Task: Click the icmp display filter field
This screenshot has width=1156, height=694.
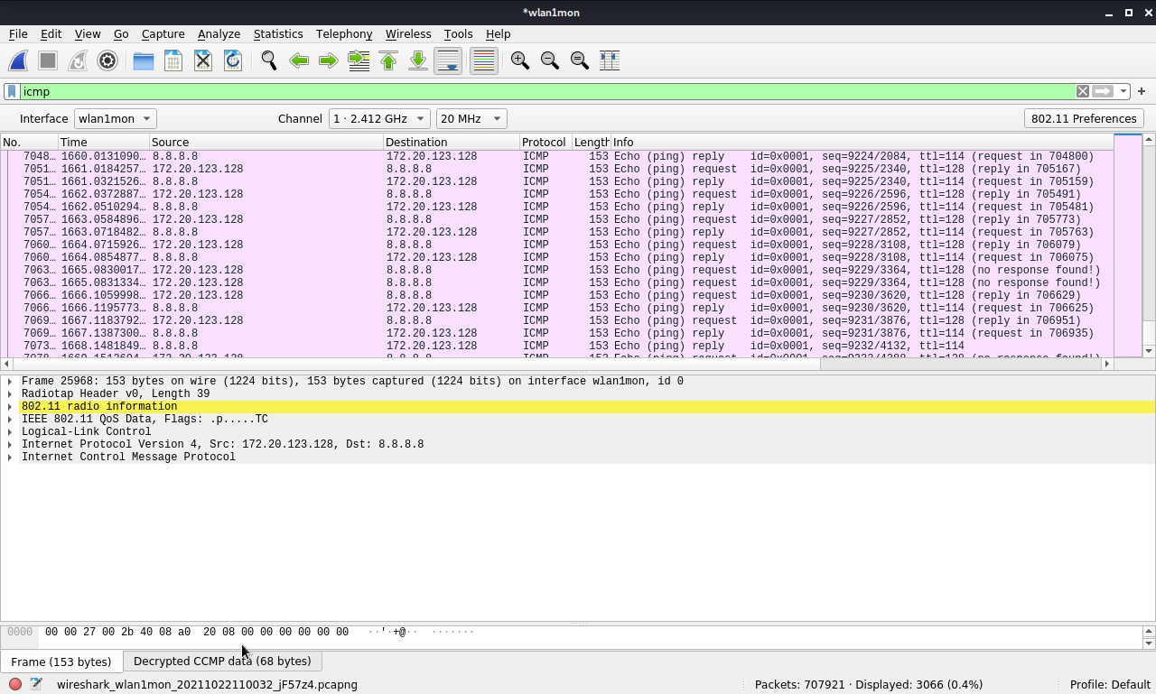Action: coord(546,91)
